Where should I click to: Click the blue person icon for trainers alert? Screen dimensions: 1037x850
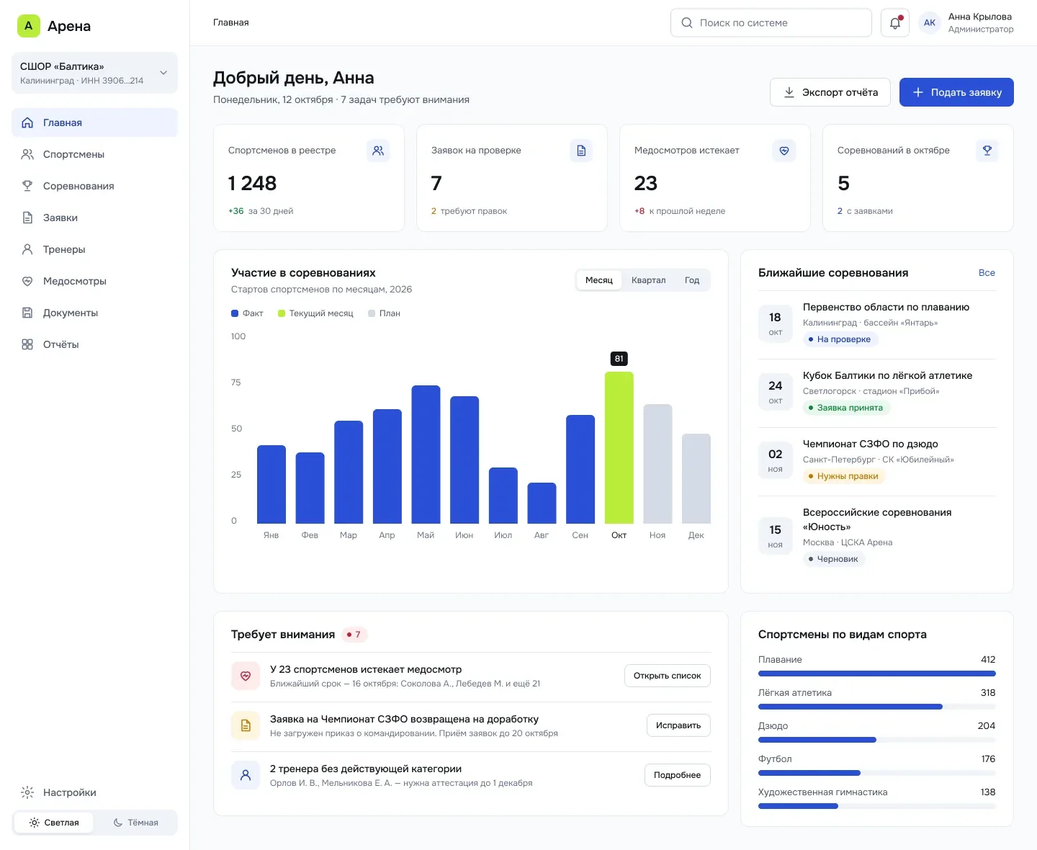tap(246, 776)
